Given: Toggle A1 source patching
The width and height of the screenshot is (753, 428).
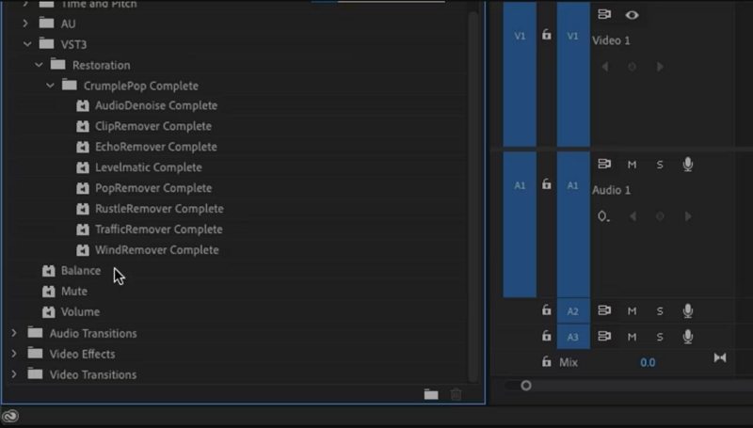Looking at the screenshot, I should (x=520, y=225).
